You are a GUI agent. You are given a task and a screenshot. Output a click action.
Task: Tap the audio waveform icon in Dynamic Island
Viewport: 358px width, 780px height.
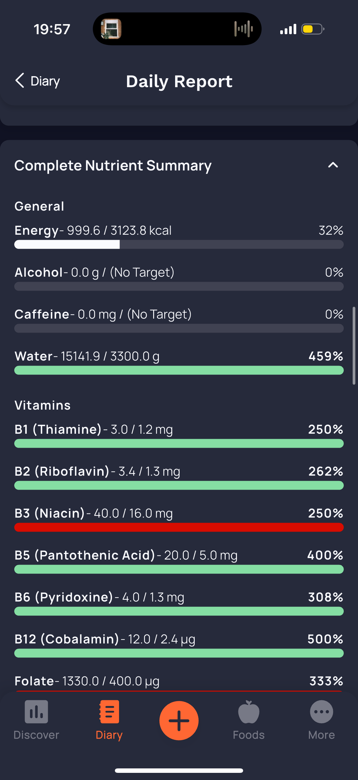coord(243,29)
